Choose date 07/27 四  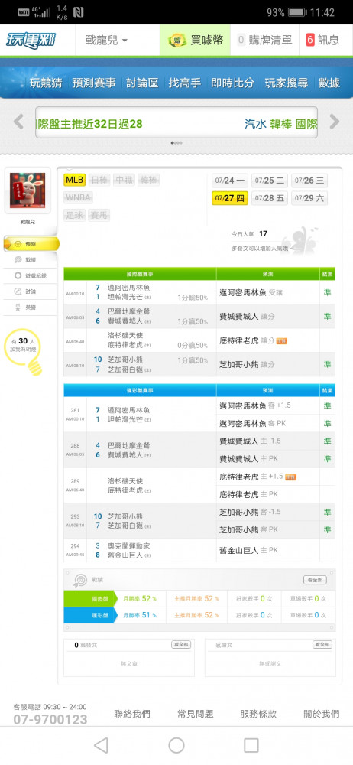(x=230, y=198)
